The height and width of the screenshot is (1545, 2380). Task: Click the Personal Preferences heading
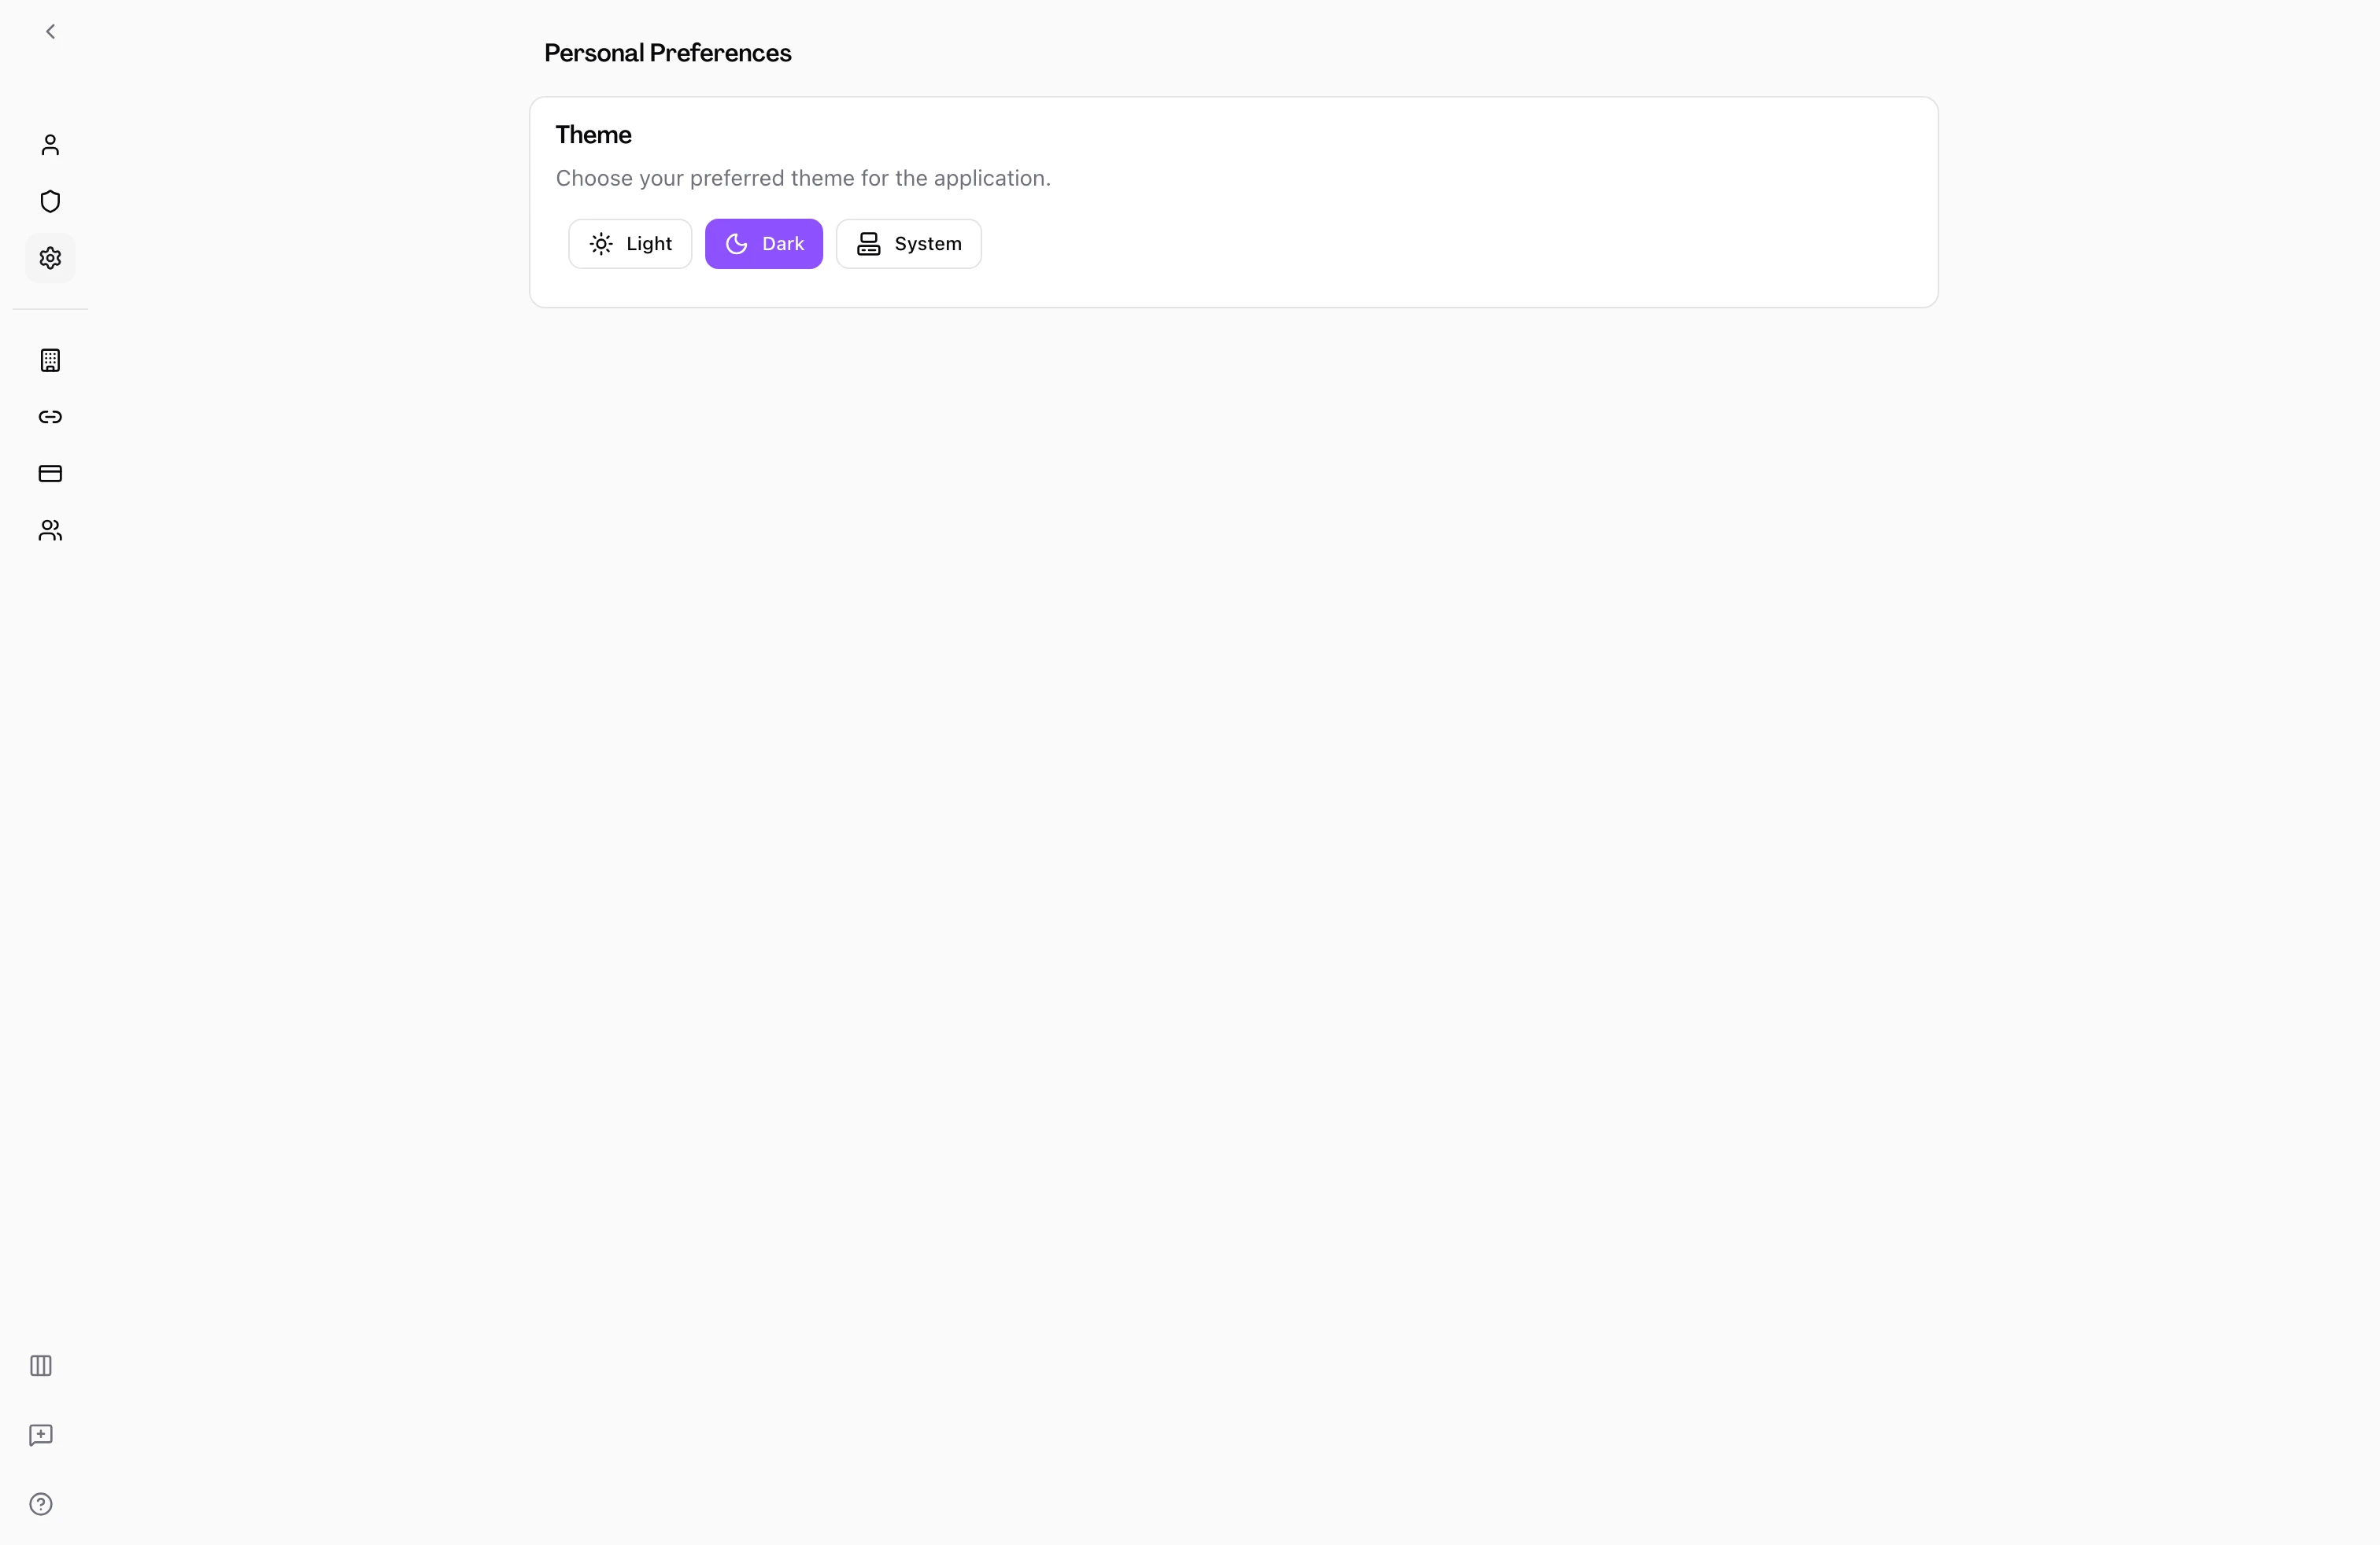(667, 53)
